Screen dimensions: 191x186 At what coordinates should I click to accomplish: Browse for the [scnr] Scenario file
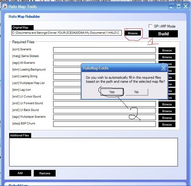167,50
